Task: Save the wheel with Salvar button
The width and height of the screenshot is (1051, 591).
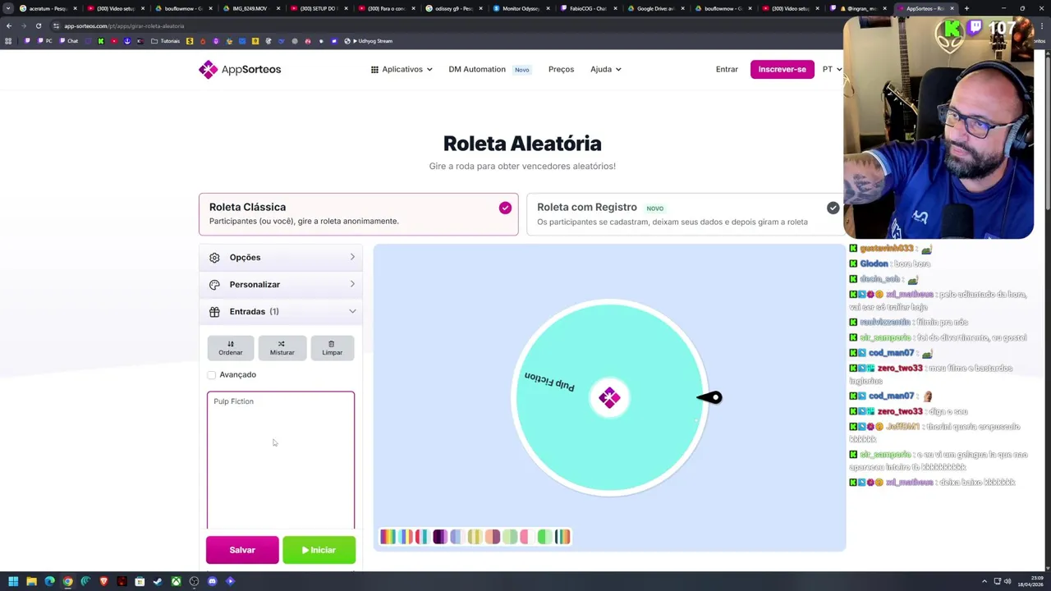Action: (242, 550)
